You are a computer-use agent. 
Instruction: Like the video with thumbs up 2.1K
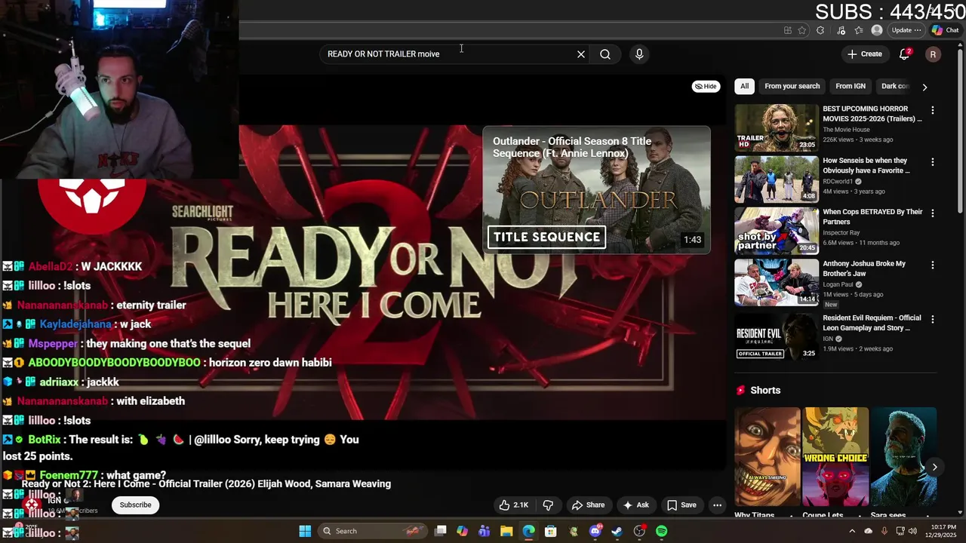point(513,505)
